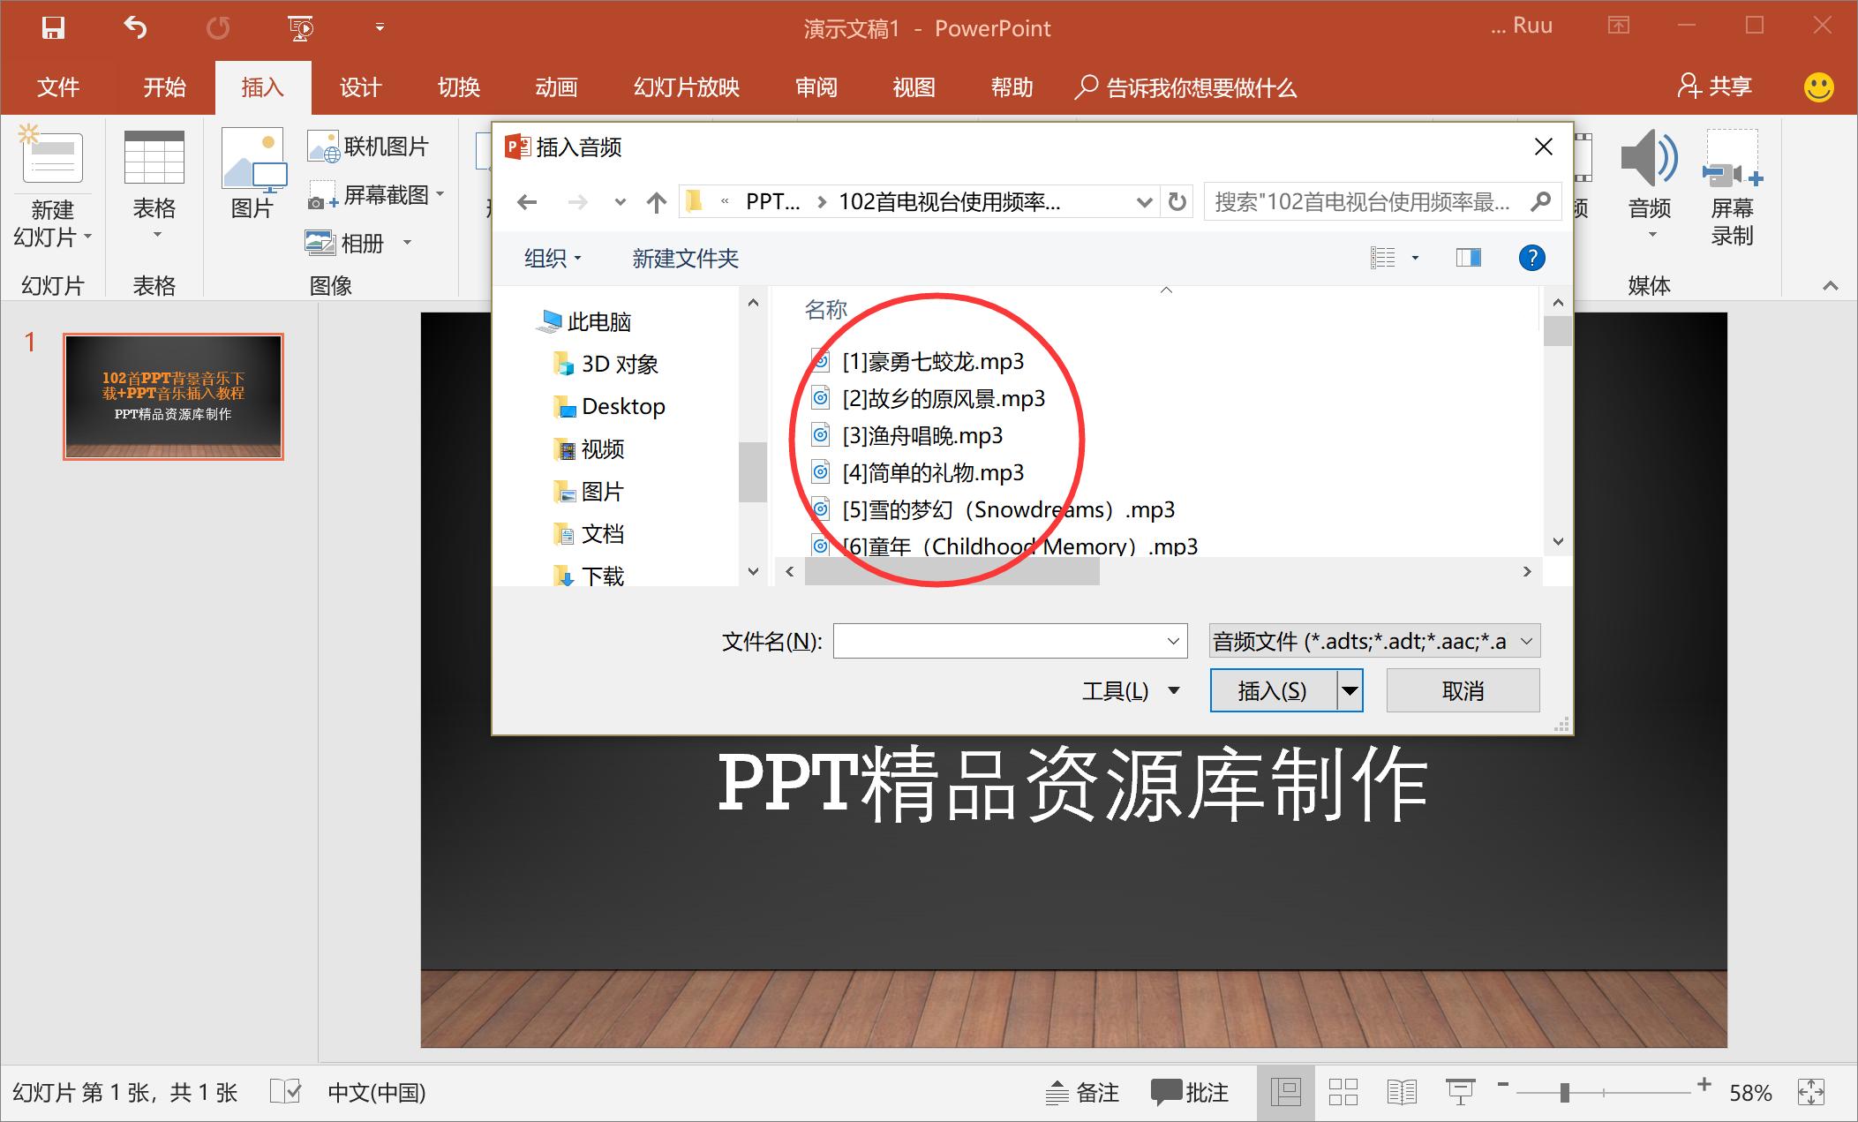The image size is (1858, 1122).
Task: Click the 取消 (Cancel) button
Action: coord(1463,689)
